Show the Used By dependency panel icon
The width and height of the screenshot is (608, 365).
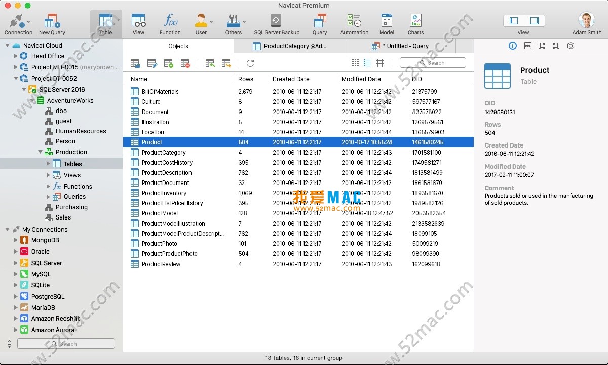coord(556,46)
